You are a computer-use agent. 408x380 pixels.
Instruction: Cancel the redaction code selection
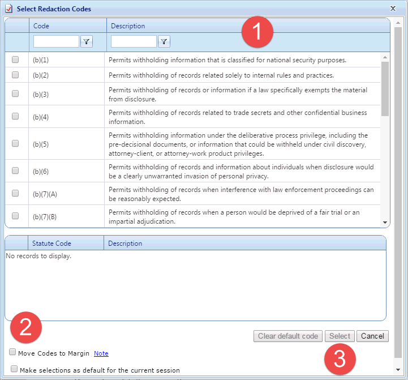pyautogui.click(x=372, y=336)
